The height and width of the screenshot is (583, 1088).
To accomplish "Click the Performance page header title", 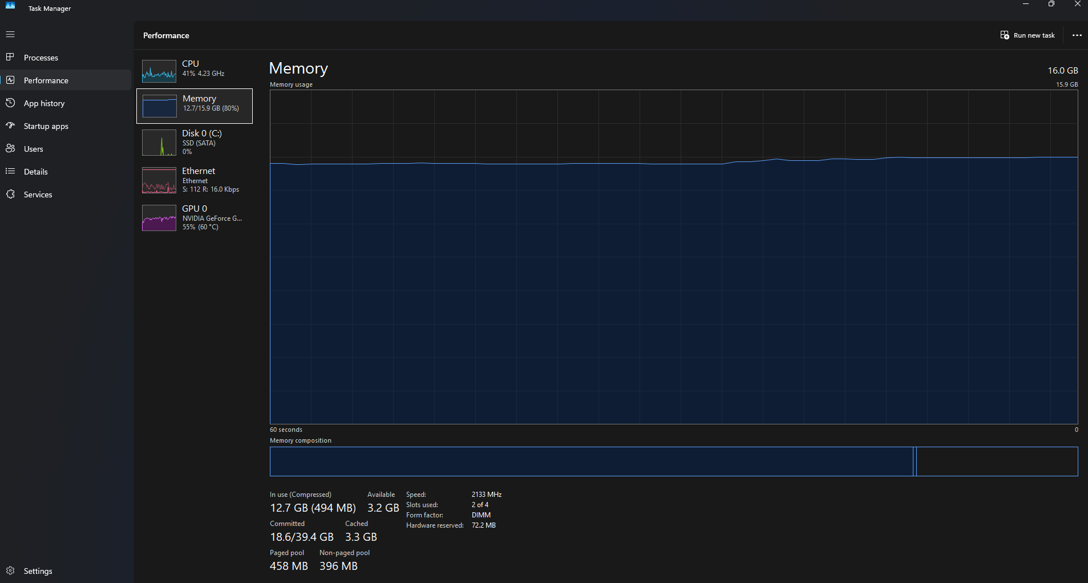I will (166, 35).
